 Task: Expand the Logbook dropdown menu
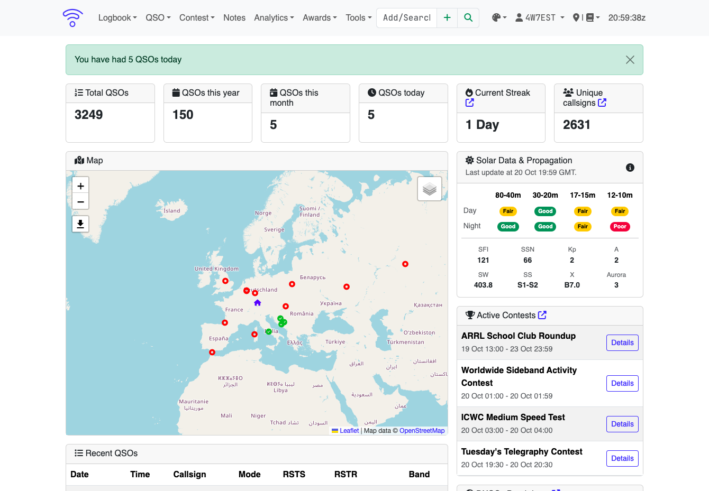click(x=117, y=18)
